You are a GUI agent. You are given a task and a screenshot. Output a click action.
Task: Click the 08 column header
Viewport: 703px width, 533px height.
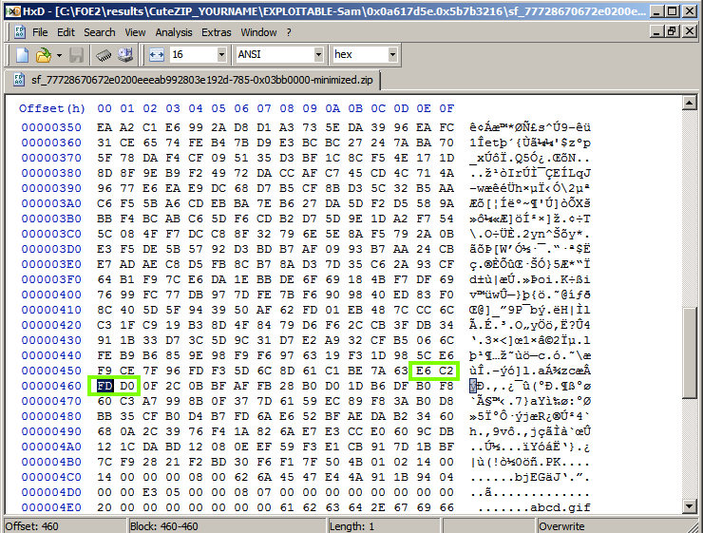(x=287, y=108)
